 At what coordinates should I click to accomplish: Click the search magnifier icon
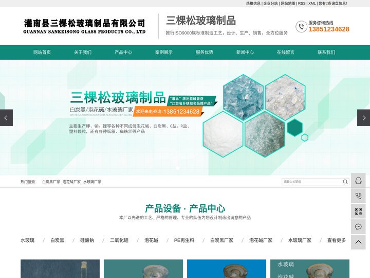(x=345, y=182)
